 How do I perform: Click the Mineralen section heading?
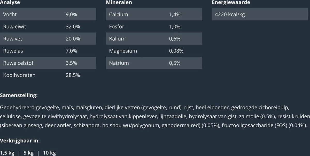[x=119, y=3]
